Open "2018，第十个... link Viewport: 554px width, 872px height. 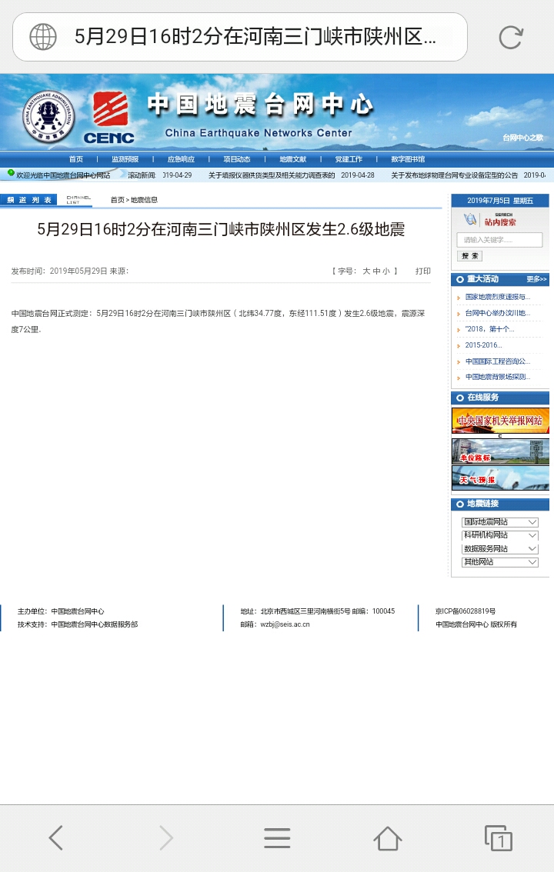489,329
